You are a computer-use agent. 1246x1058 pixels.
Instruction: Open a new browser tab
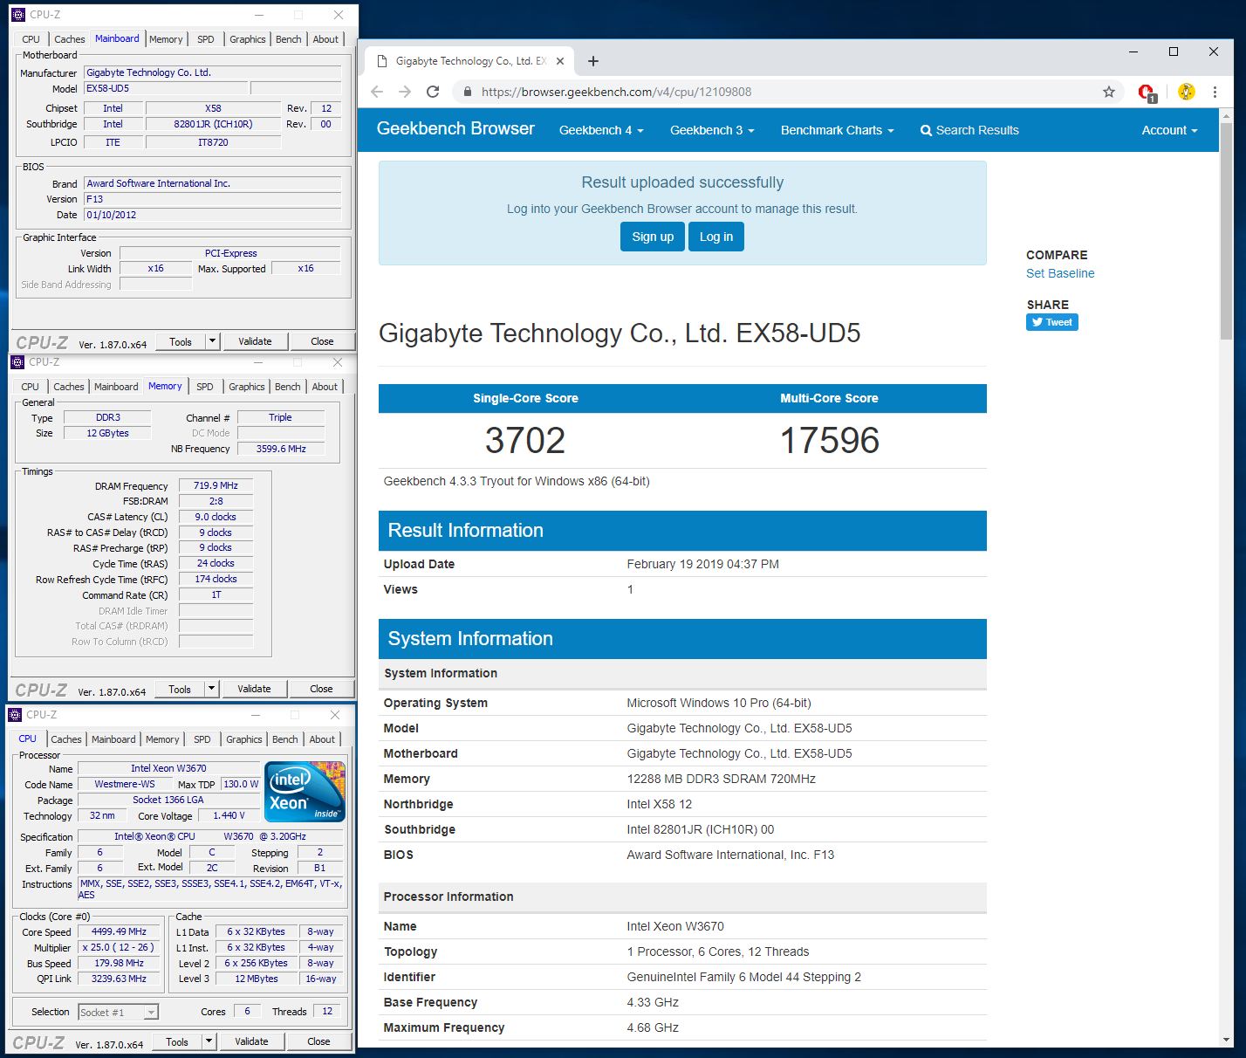(x=593, y=61)
